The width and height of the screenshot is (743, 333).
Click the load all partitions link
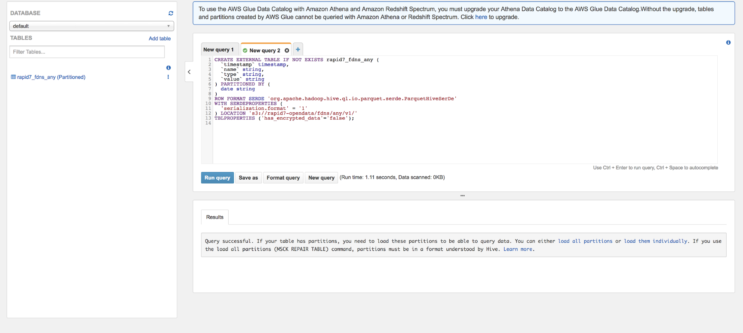coord(585,241)
